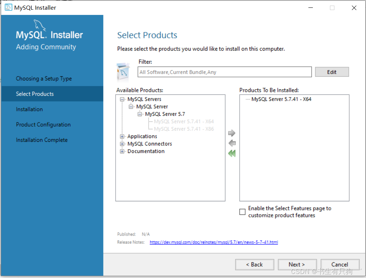Select the Applications label in tree

click(x=142, y=136)
